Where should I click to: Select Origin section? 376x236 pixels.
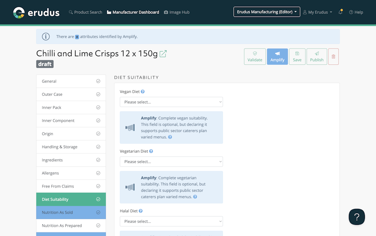point(71,134)
